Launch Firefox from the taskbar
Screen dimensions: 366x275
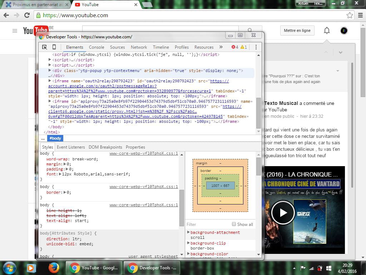pyautogui.click(x=54, y=268)
